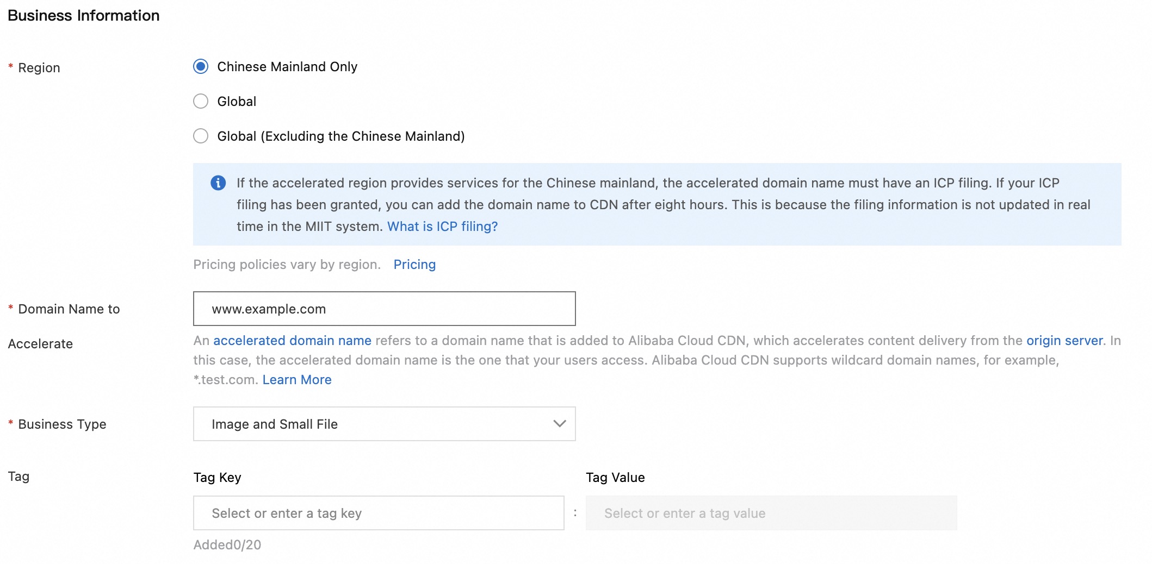This screenshot has height=564, width=1152.
Task: Select the Chinese Mainland Only region
Action: tap(201, 67)
